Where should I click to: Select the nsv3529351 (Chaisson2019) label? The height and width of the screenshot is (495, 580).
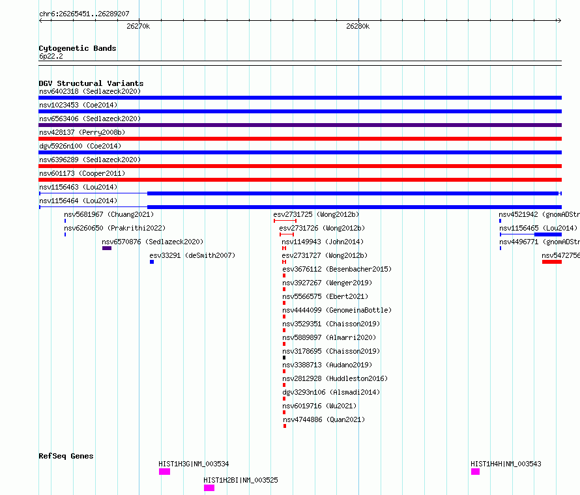tap(331, 324)
